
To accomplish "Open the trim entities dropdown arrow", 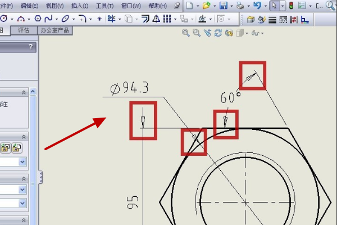I will click(120, 19).
